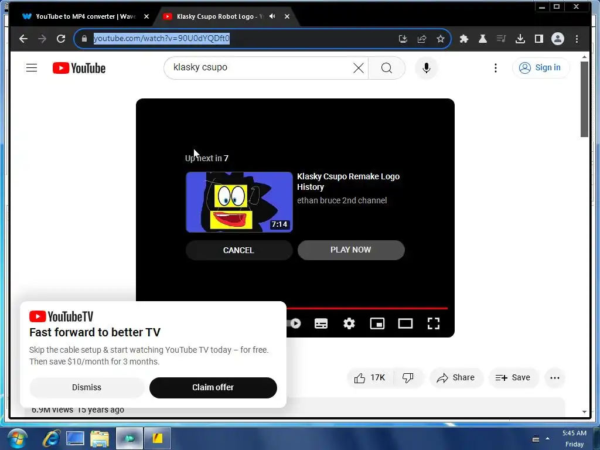This screenshot has width=600, height=450.
Task: Open Chrome profile avatar
Action: tap(558, 39)
